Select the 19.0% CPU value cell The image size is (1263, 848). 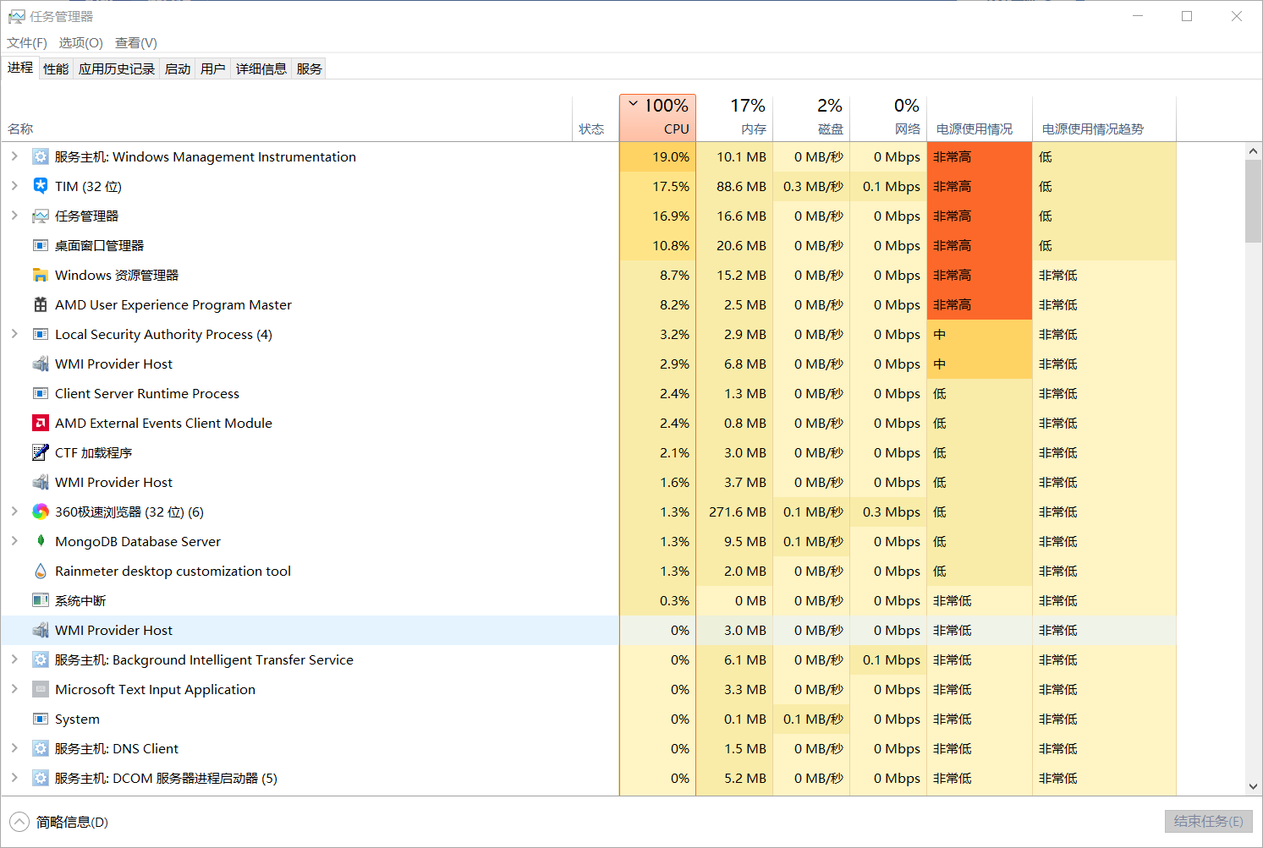(657, 156)
